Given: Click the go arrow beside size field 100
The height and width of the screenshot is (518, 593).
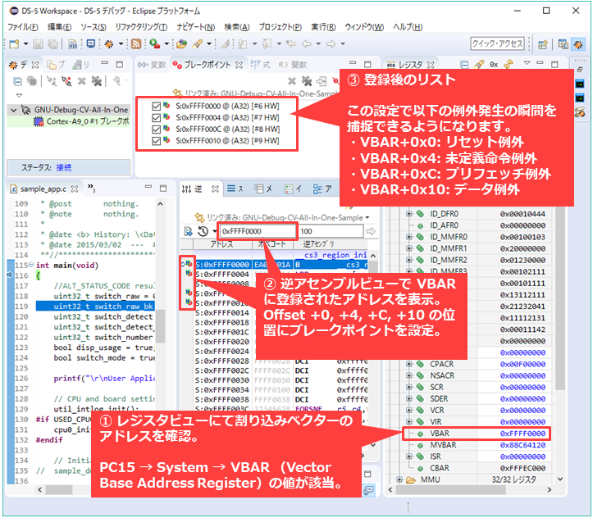Looking at the screenshot, I should coord(371,231).
